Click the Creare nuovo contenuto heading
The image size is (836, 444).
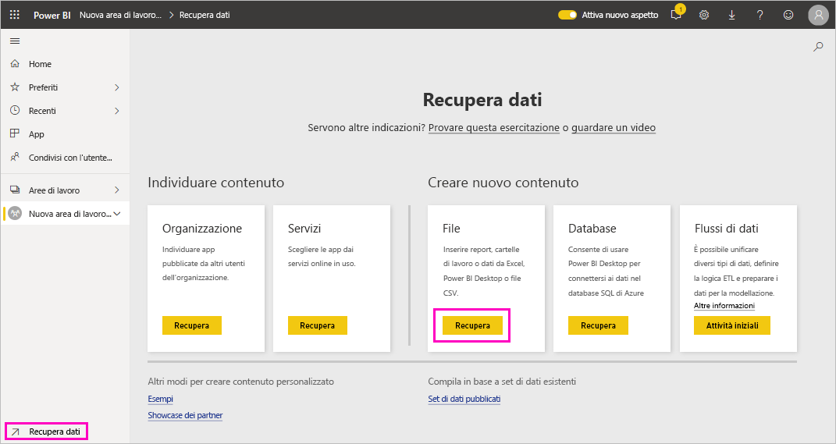click(503, 183)
